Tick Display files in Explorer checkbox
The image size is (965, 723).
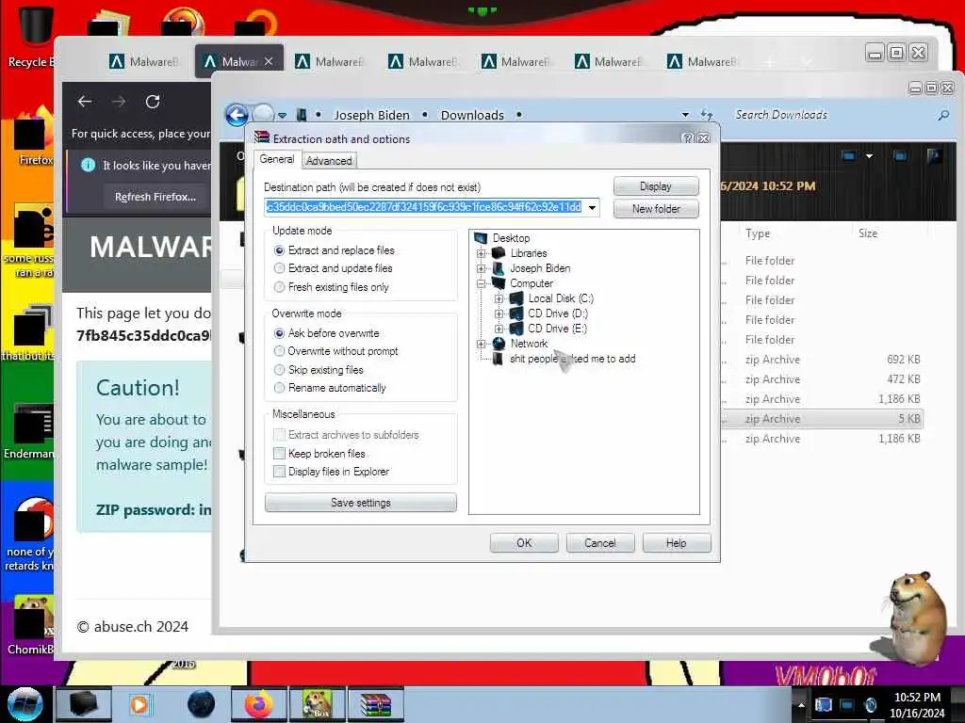(279, 471)
